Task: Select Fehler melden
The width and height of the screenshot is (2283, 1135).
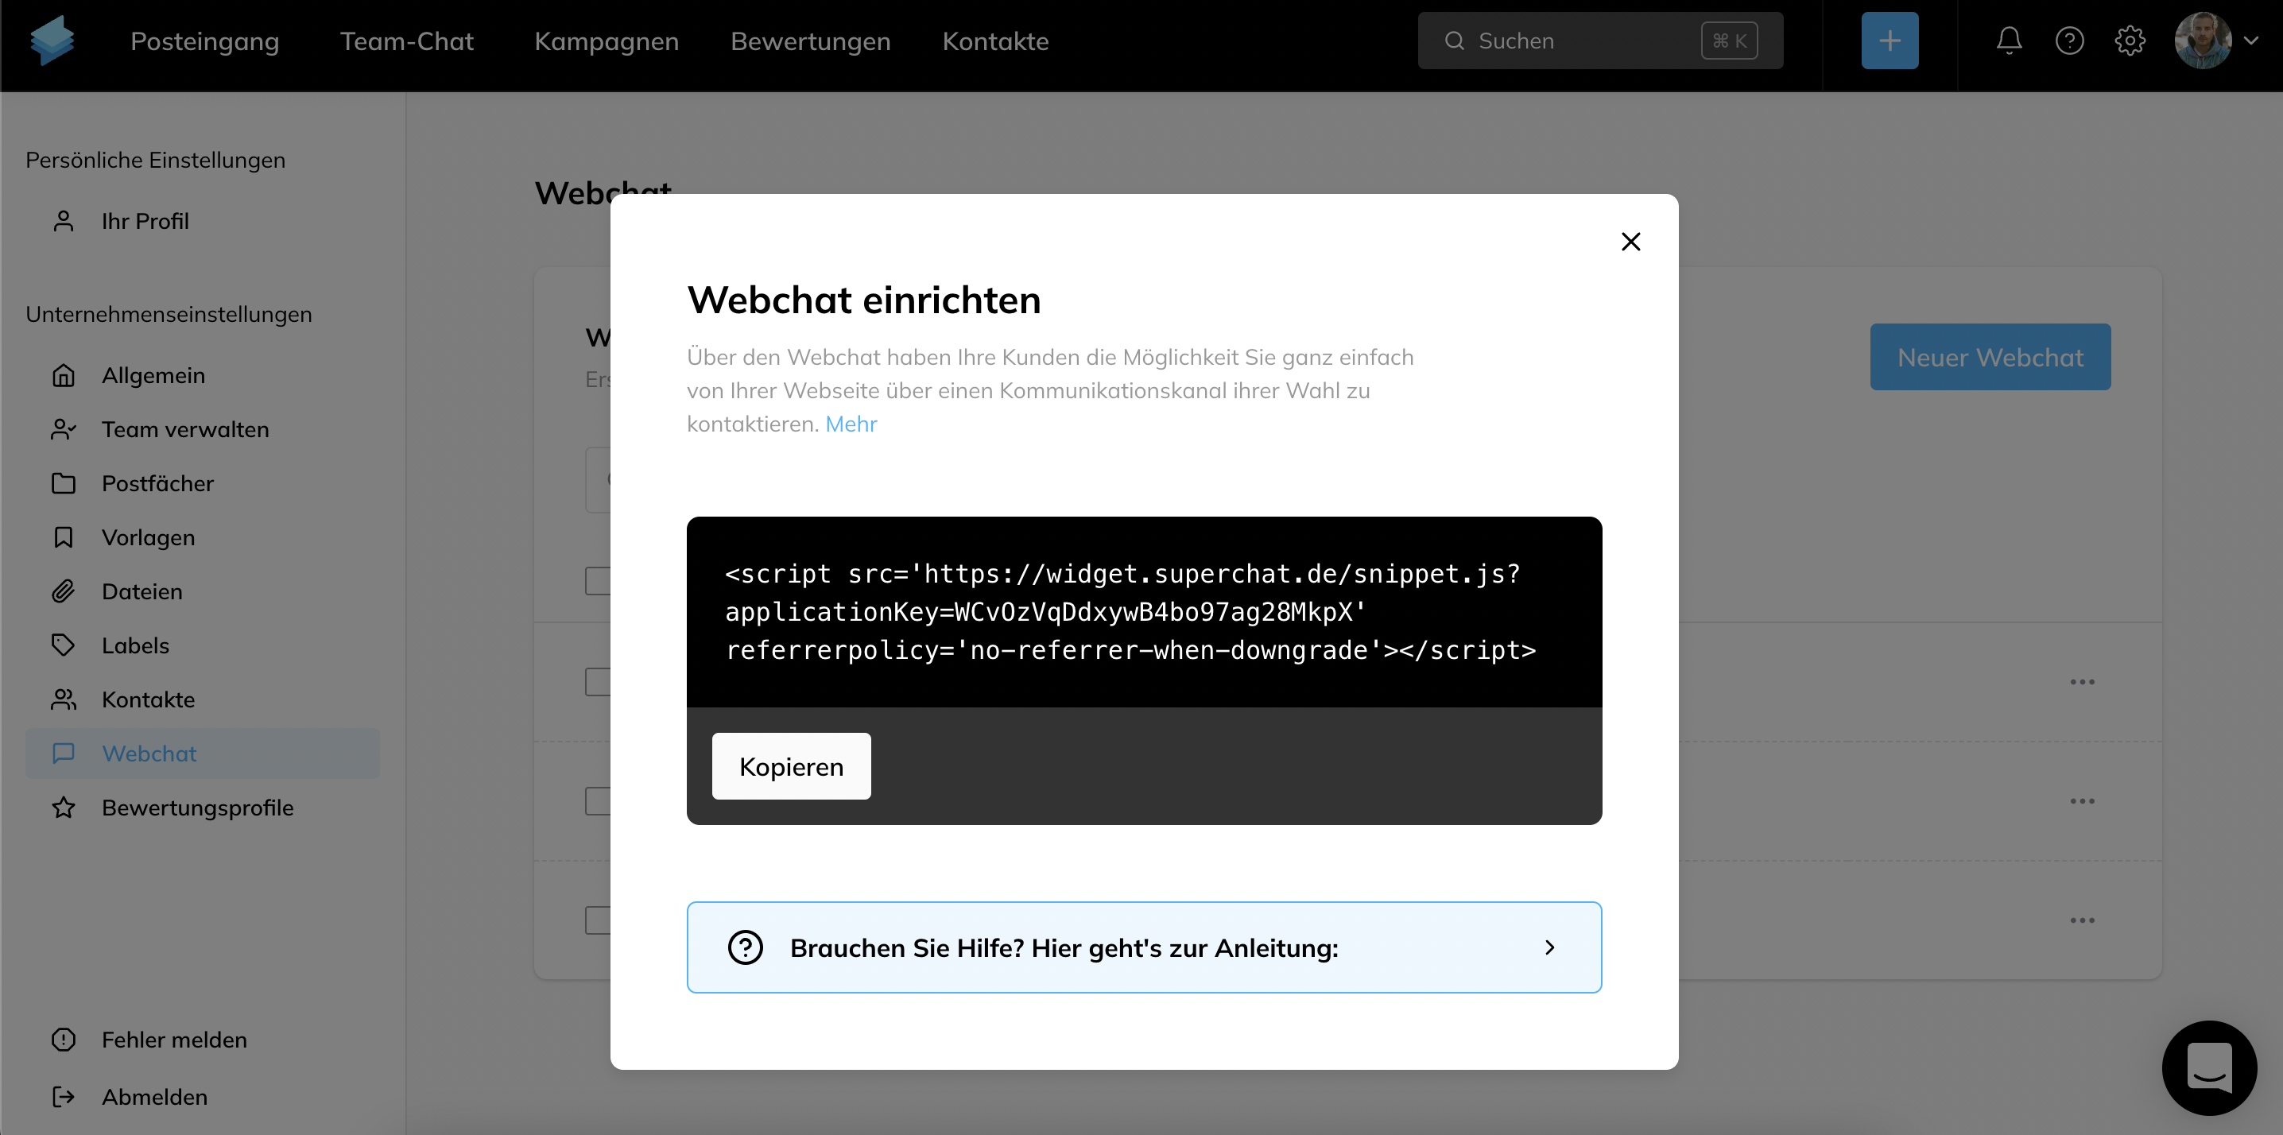Action: (x=174, y=1040)
